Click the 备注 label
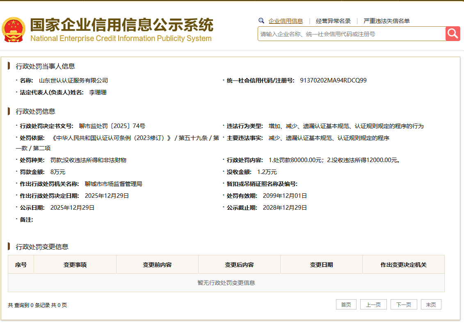The height and width of the screenshot is (323, 464). click(x=26, y=220)
